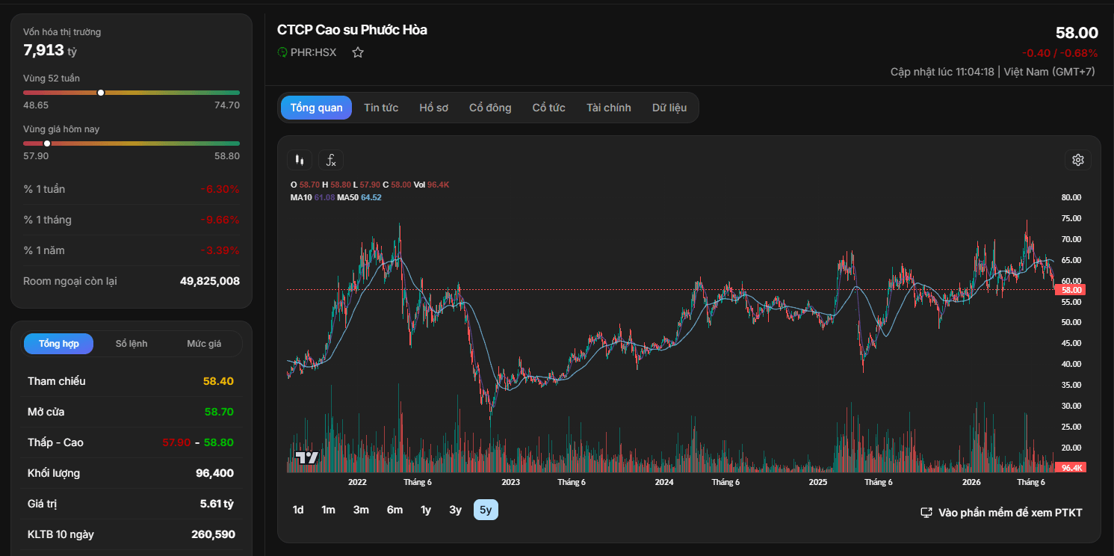
Task: Click the TradingView logo on the chart
Action: (x=306, y=458)
